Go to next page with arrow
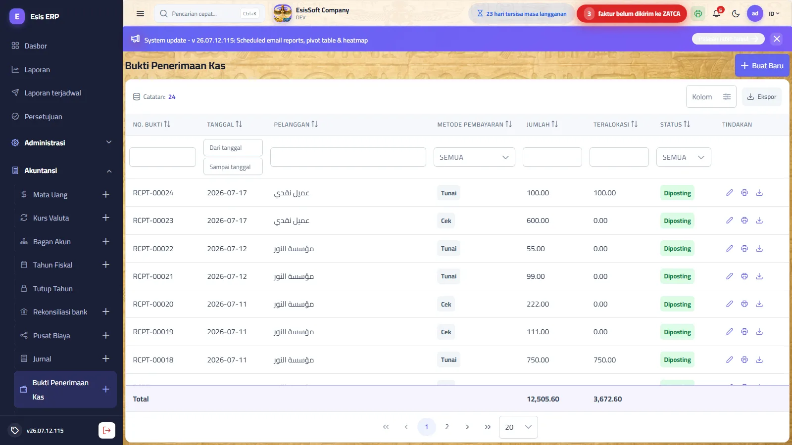The height and width of the screenshot is (445, 792). pos(467,427)
